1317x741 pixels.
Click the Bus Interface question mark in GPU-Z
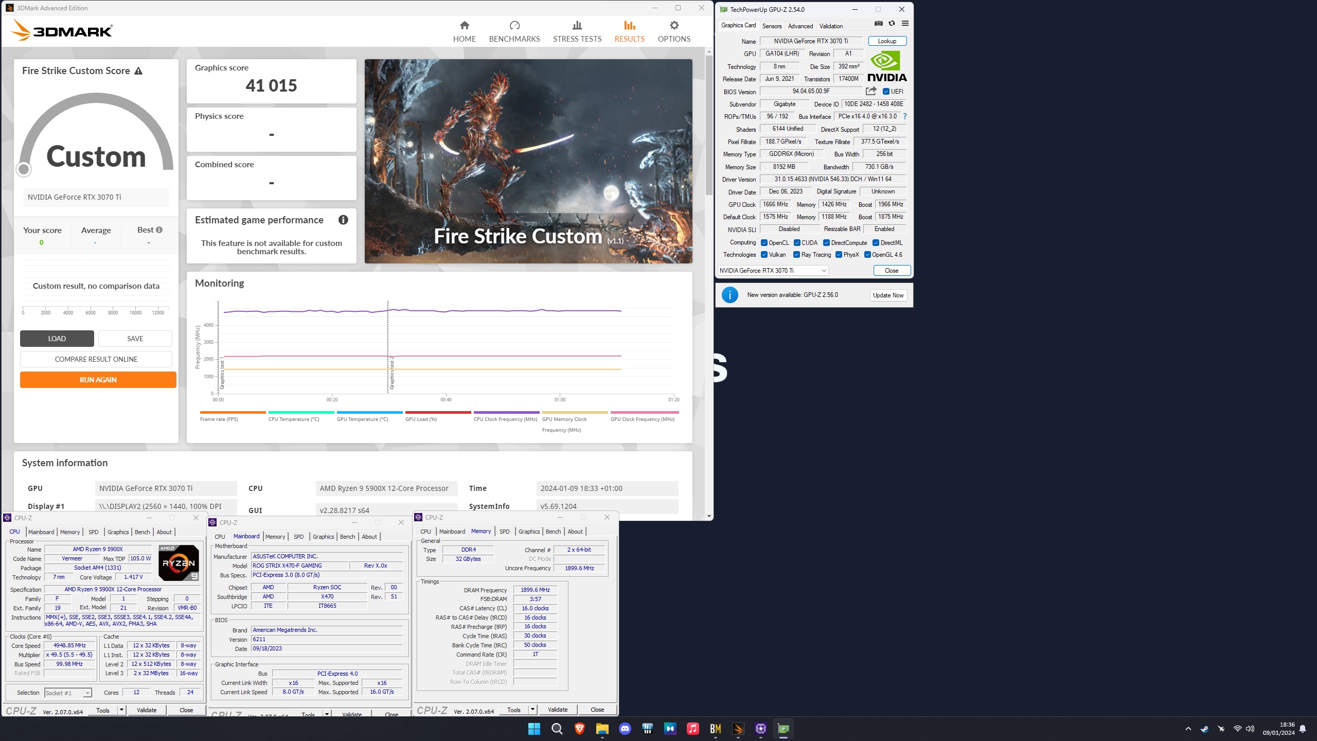coord(905,116)
